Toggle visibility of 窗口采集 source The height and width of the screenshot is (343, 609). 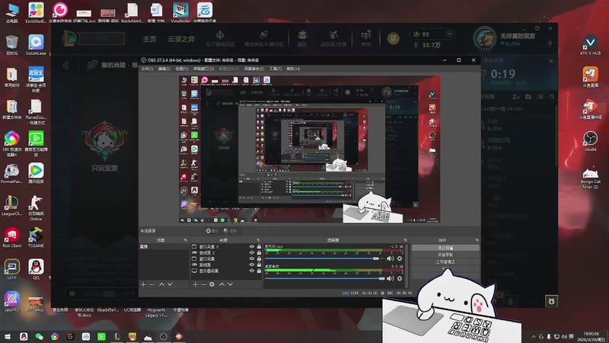252,258
